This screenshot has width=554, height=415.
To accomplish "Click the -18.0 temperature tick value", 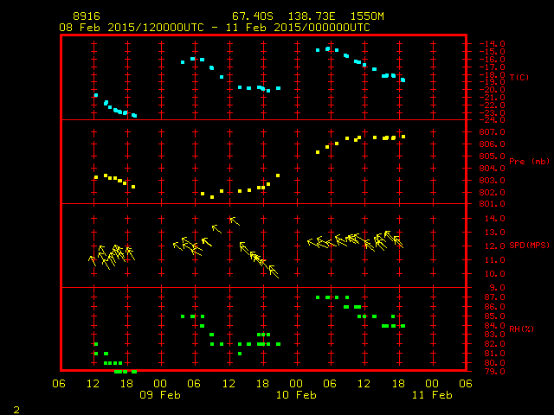I will tap(493, 74).
